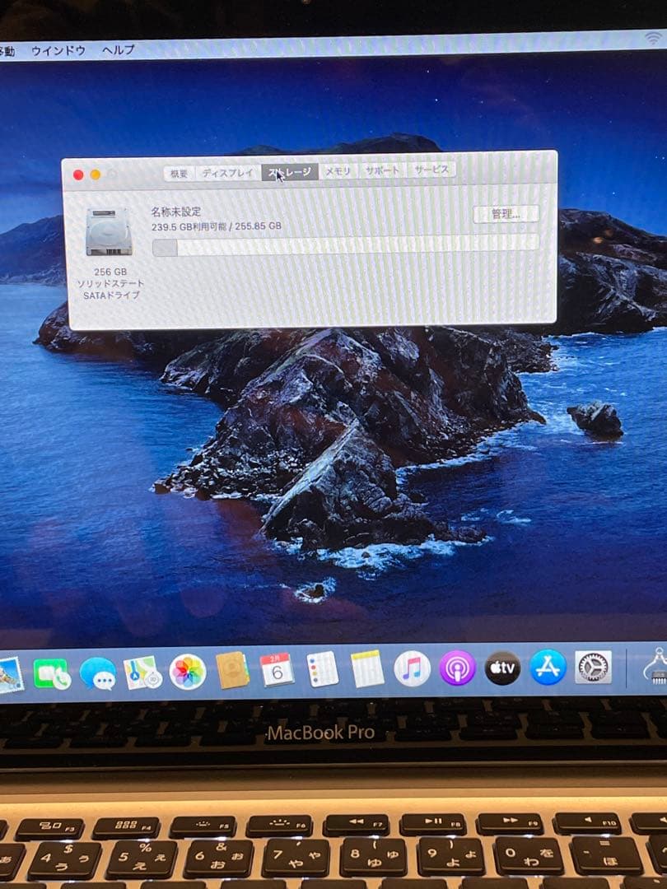Open System Preferences from the Dock

591,673
